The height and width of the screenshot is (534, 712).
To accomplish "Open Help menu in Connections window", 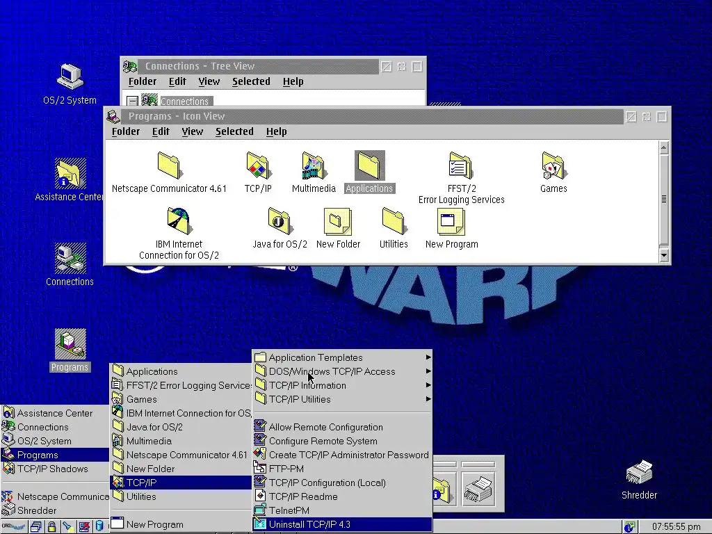I will pos(293,82).
